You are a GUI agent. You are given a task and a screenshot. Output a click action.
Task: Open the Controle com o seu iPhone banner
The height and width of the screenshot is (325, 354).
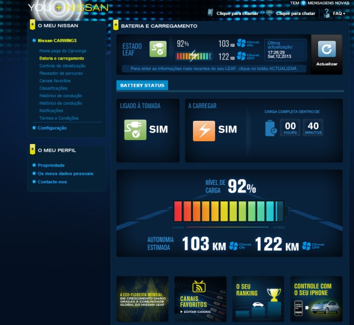point(316,299)
